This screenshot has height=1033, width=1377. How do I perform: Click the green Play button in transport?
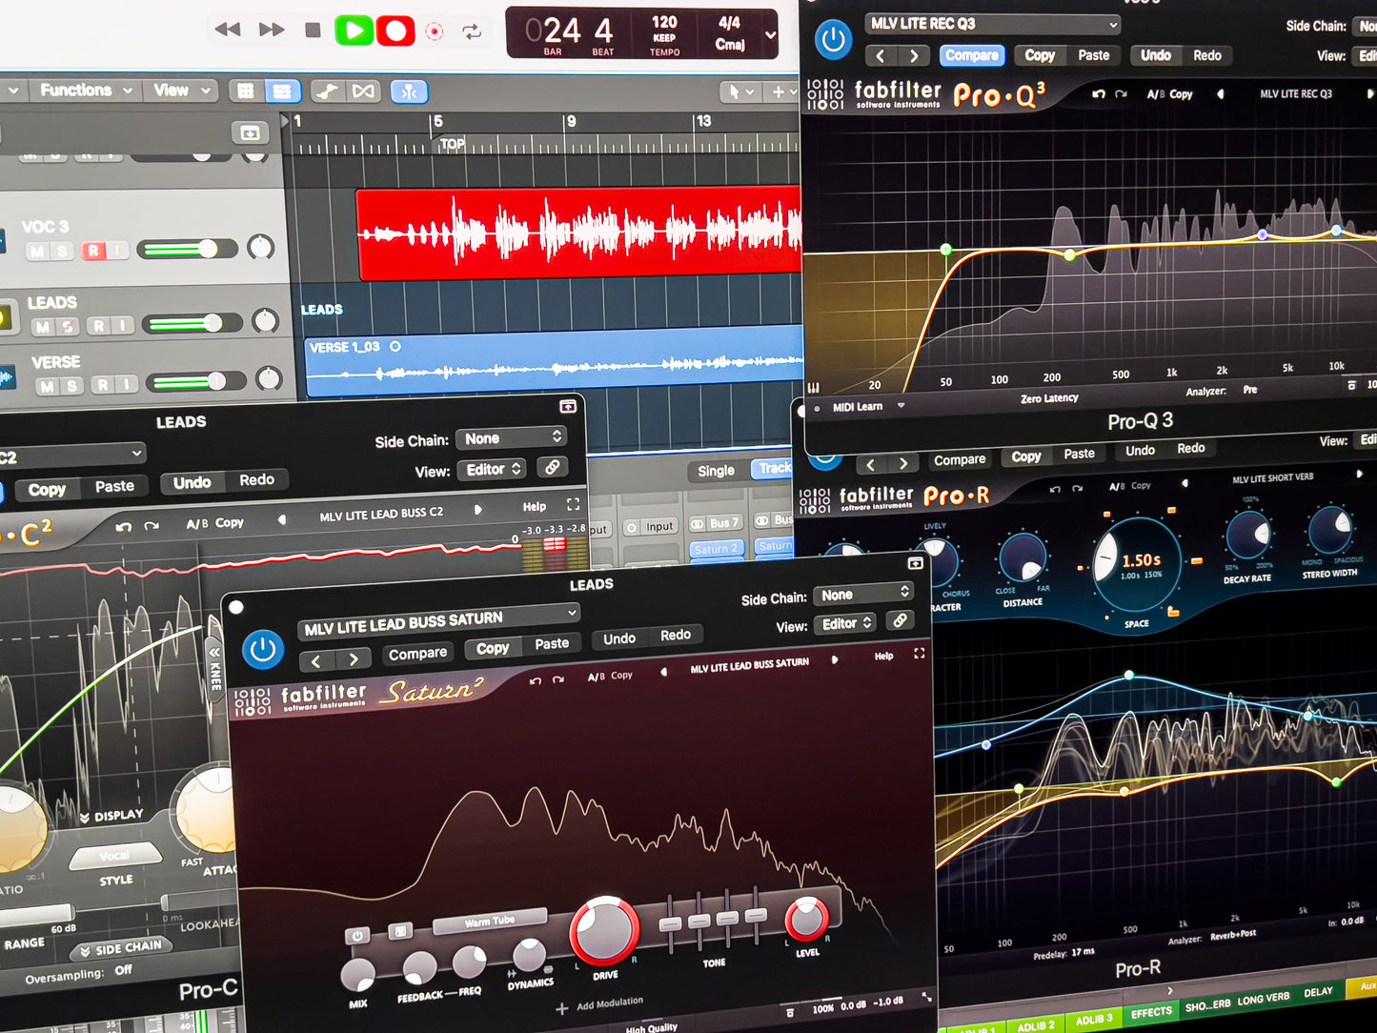click(x=354, y=30)
